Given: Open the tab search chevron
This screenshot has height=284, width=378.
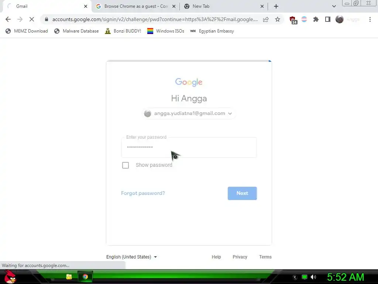Looking at the screenshot, I should 334,6.
